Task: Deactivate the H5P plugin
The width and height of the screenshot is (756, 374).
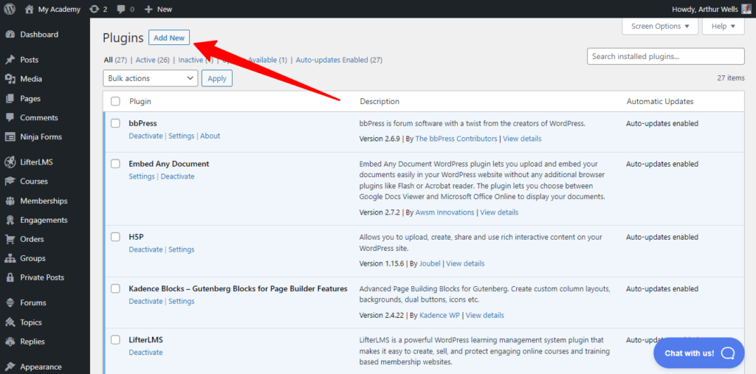Action: click(x=145, y=249)
